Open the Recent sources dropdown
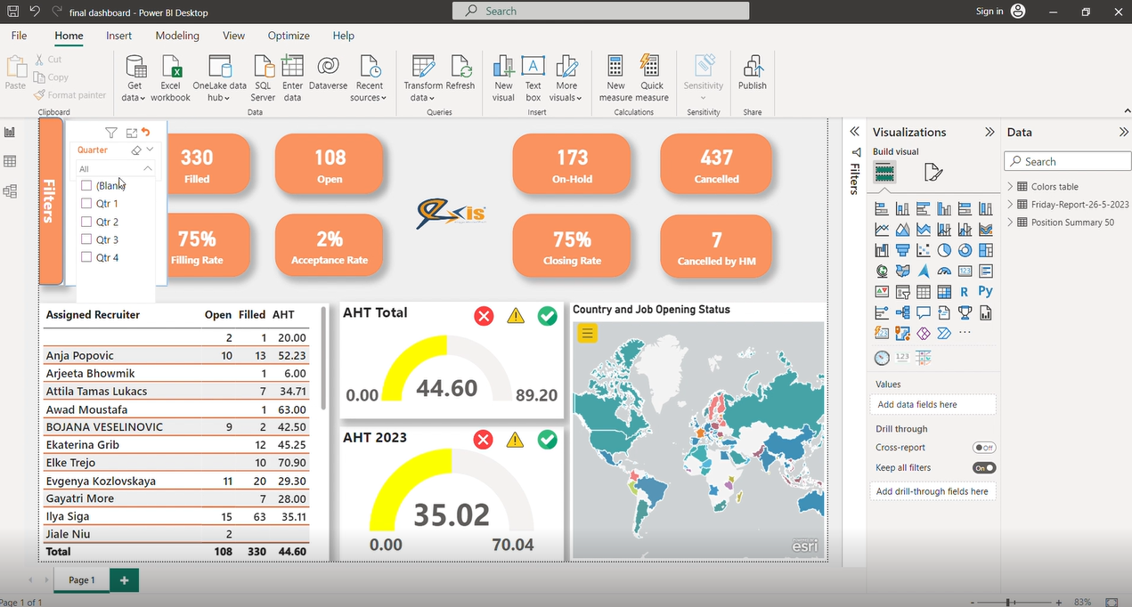Screen dimensions: 1132x607 (x=369, y=78)
